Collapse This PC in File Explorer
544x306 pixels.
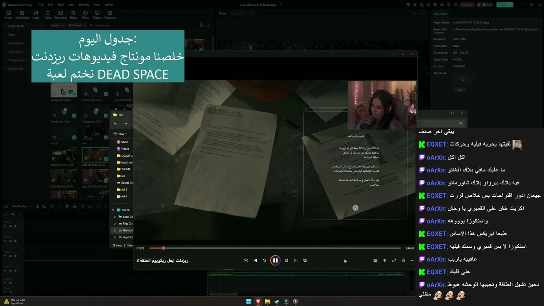[x=113, y=210]
